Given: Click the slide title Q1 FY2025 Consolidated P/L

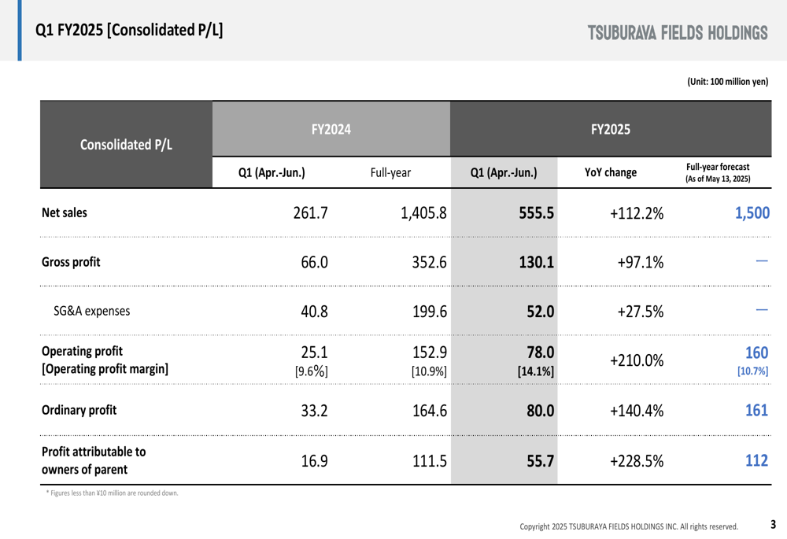Looking at the screenshot, I should pos(129,31).
